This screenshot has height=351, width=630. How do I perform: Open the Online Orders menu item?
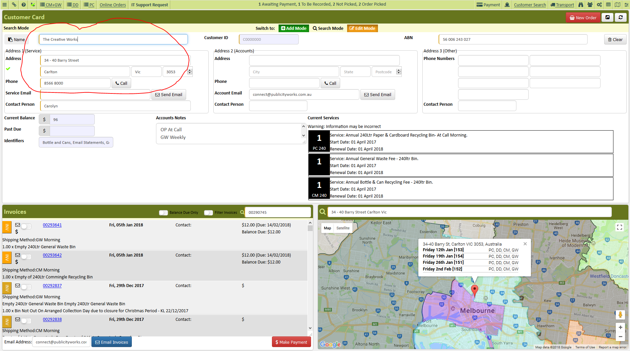[x=113, y=5]
